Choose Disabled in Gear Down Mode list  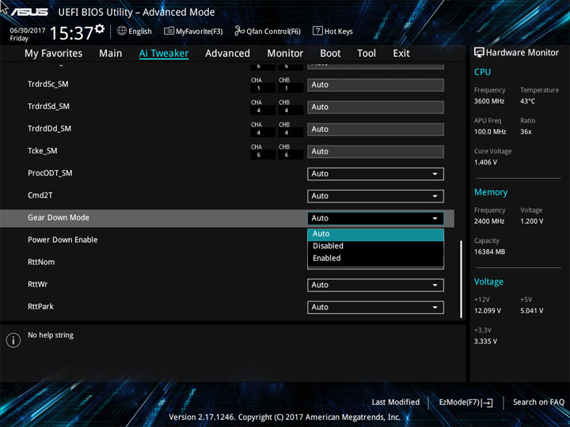375,246
